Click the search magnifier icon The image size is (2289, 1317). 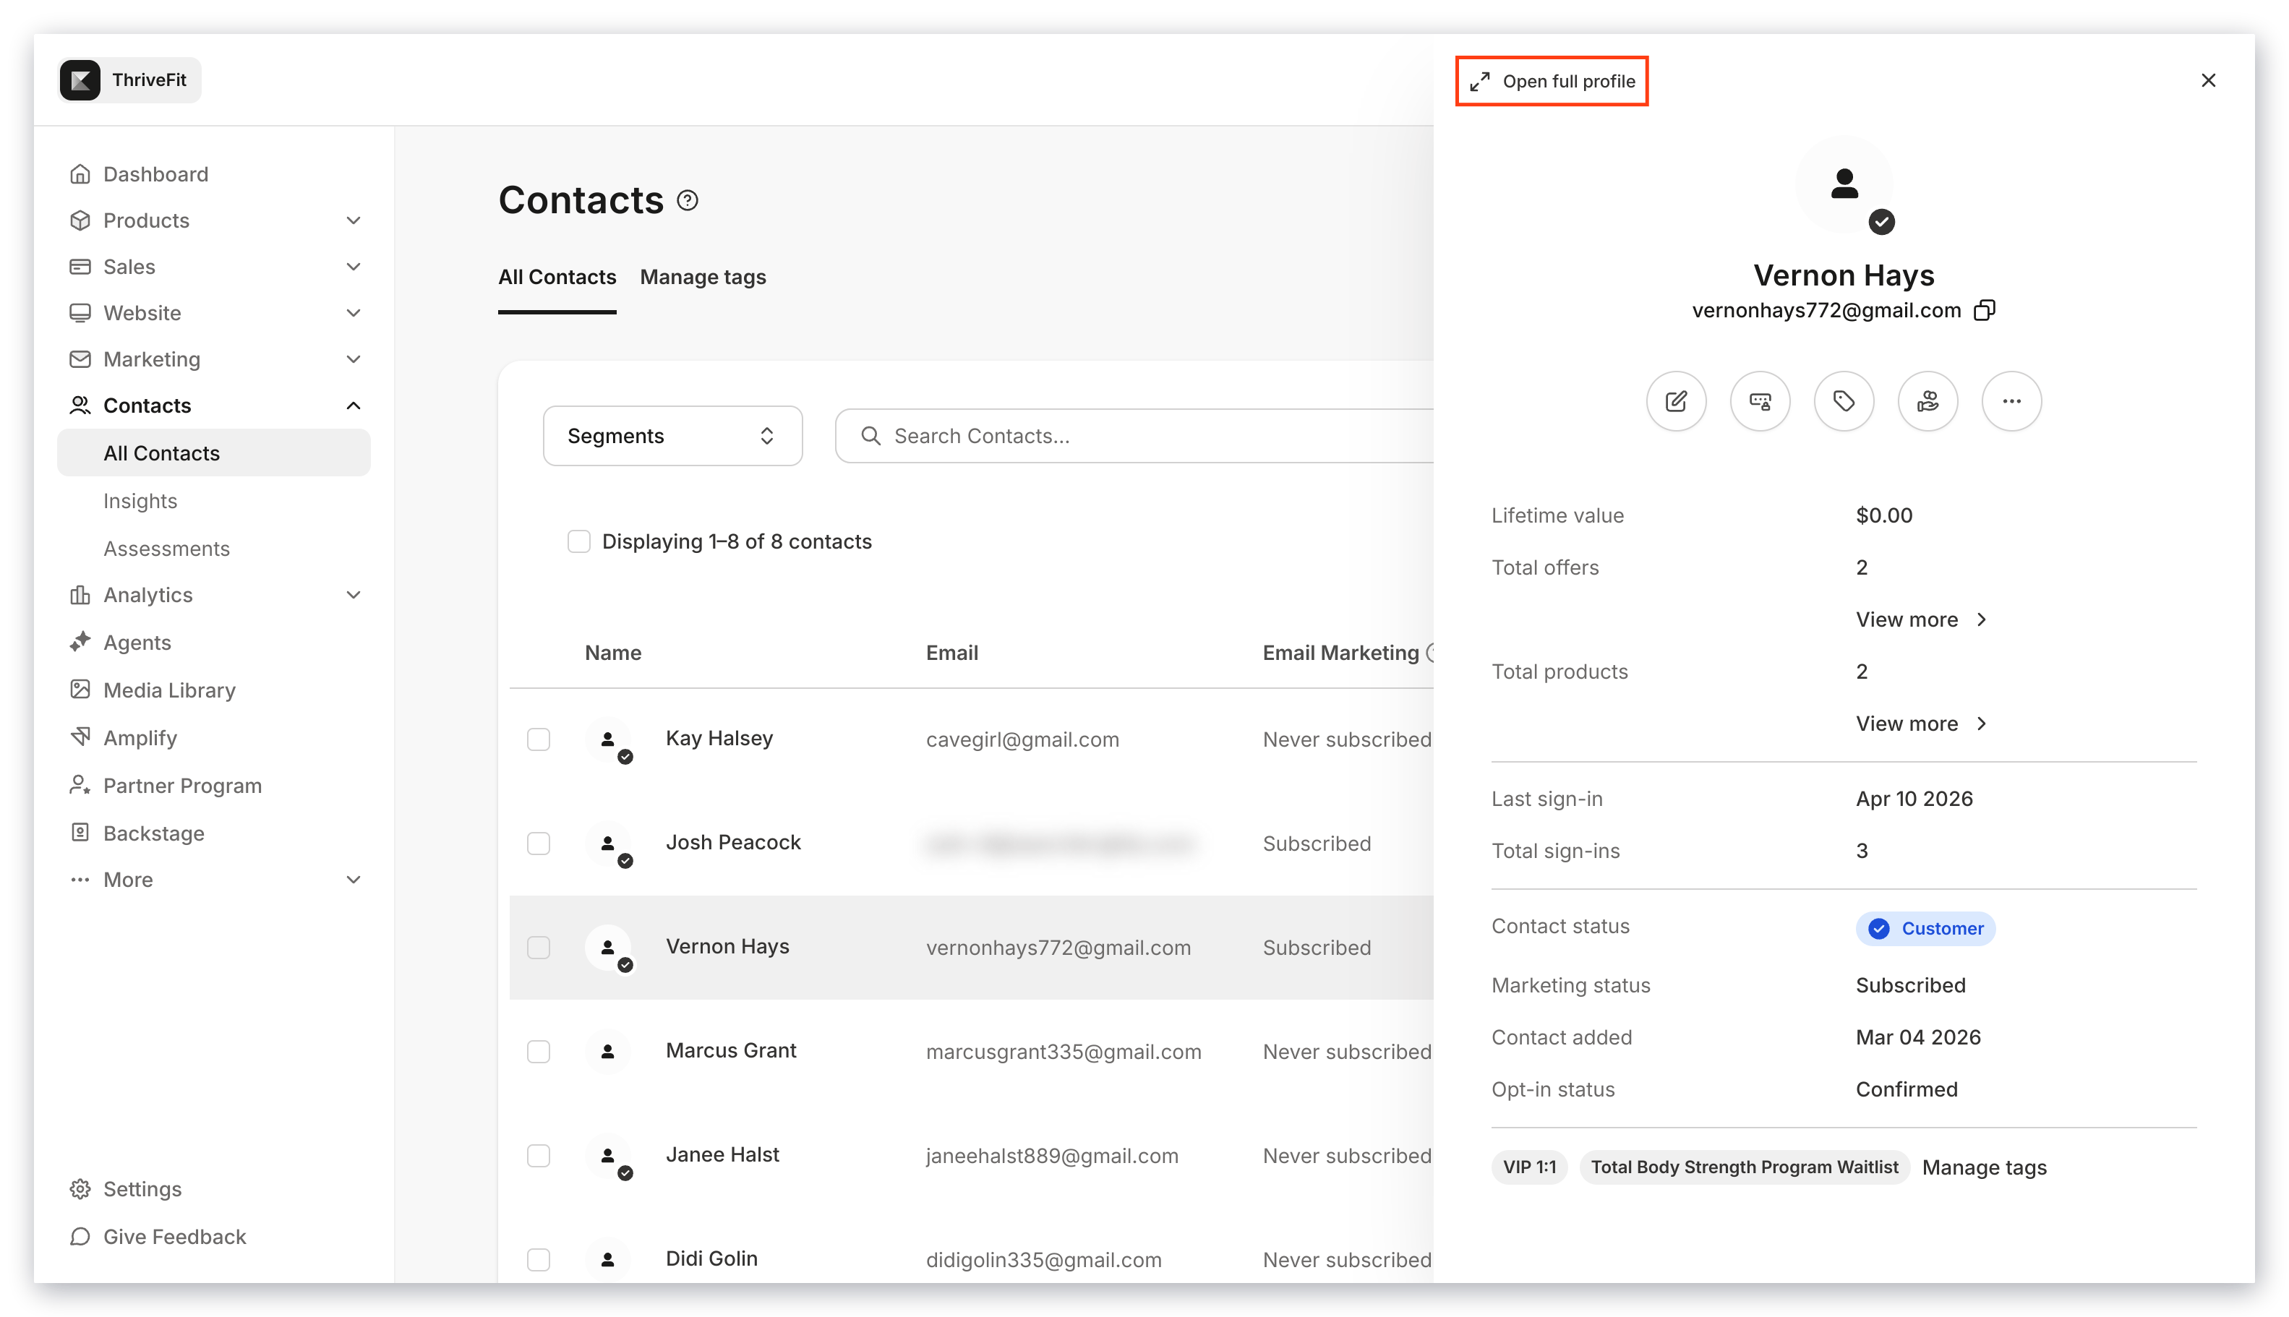coord(870,436)
